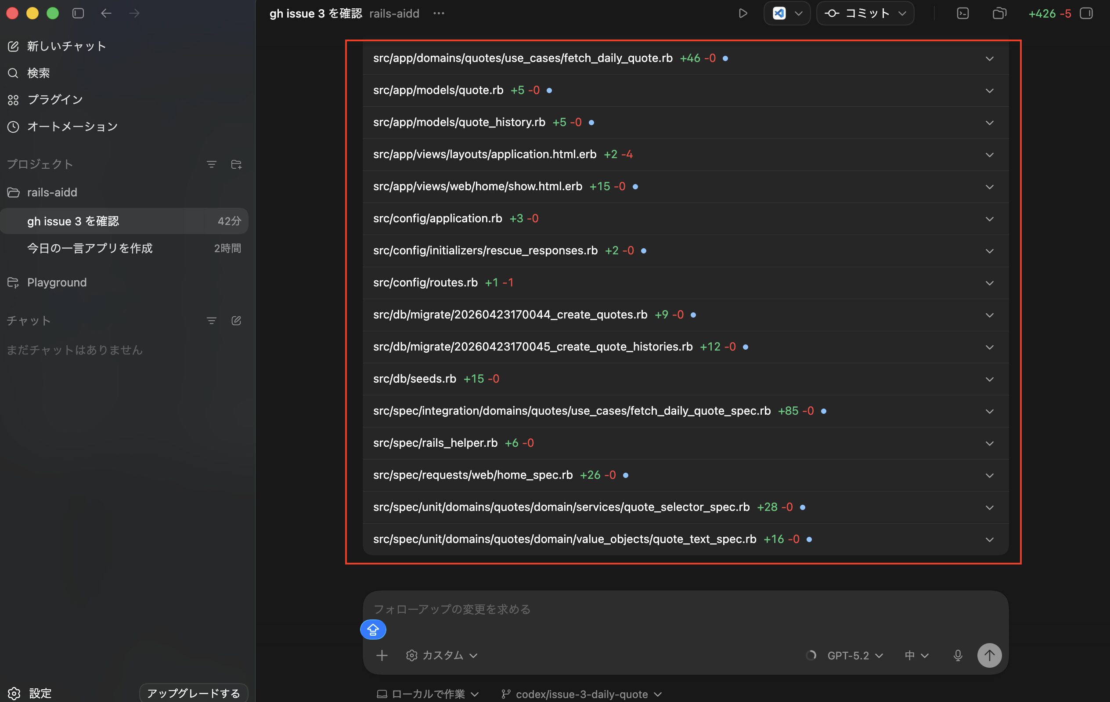
Task: Toggle the left sidebar panel icon
Action: point(78,13)
